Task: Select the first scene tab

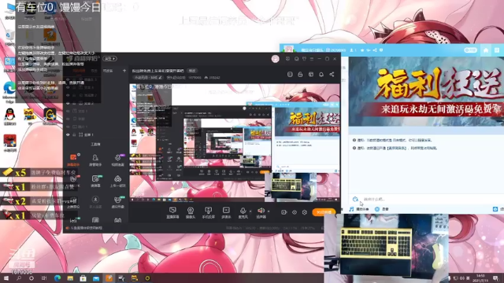Action: [x=79, y=70]
